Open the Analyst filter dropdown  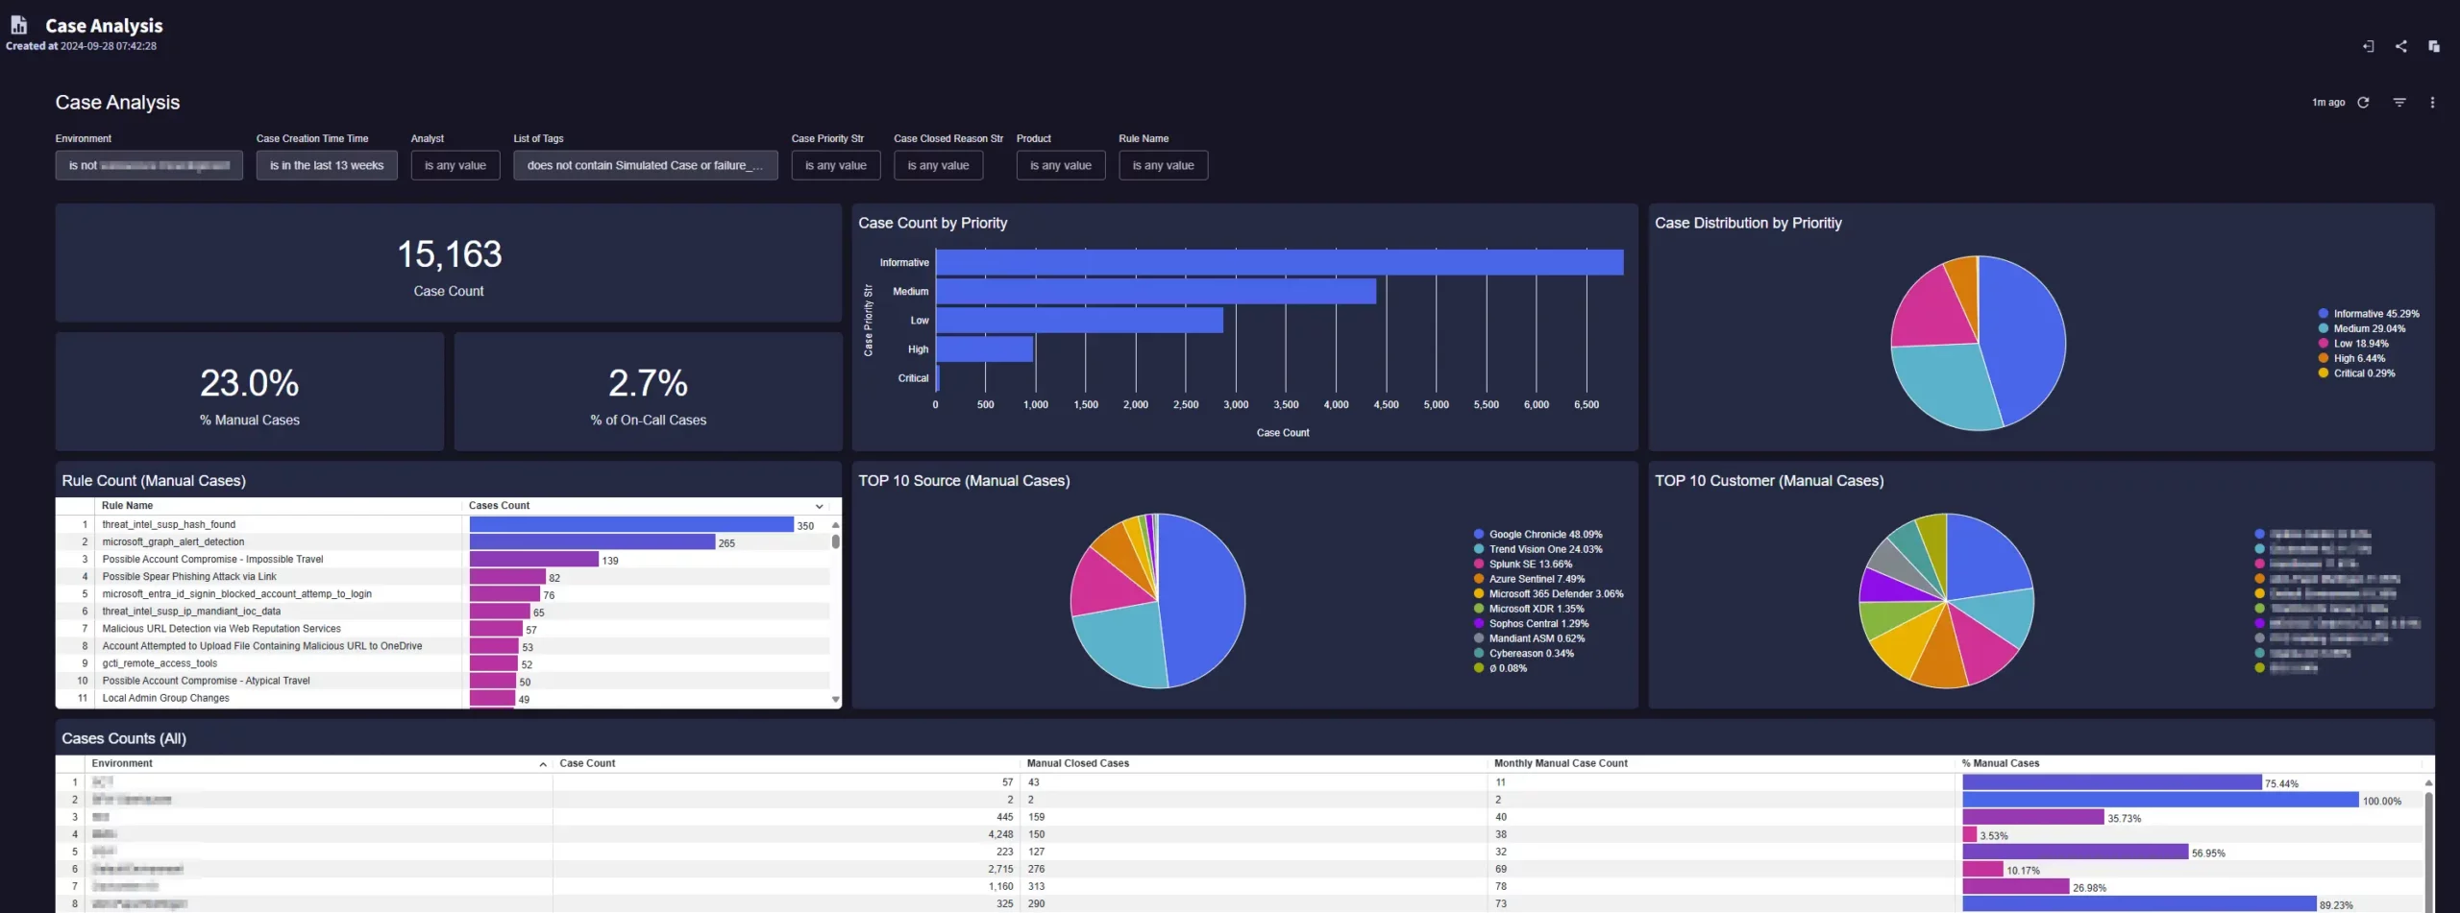tap(455, 165)
